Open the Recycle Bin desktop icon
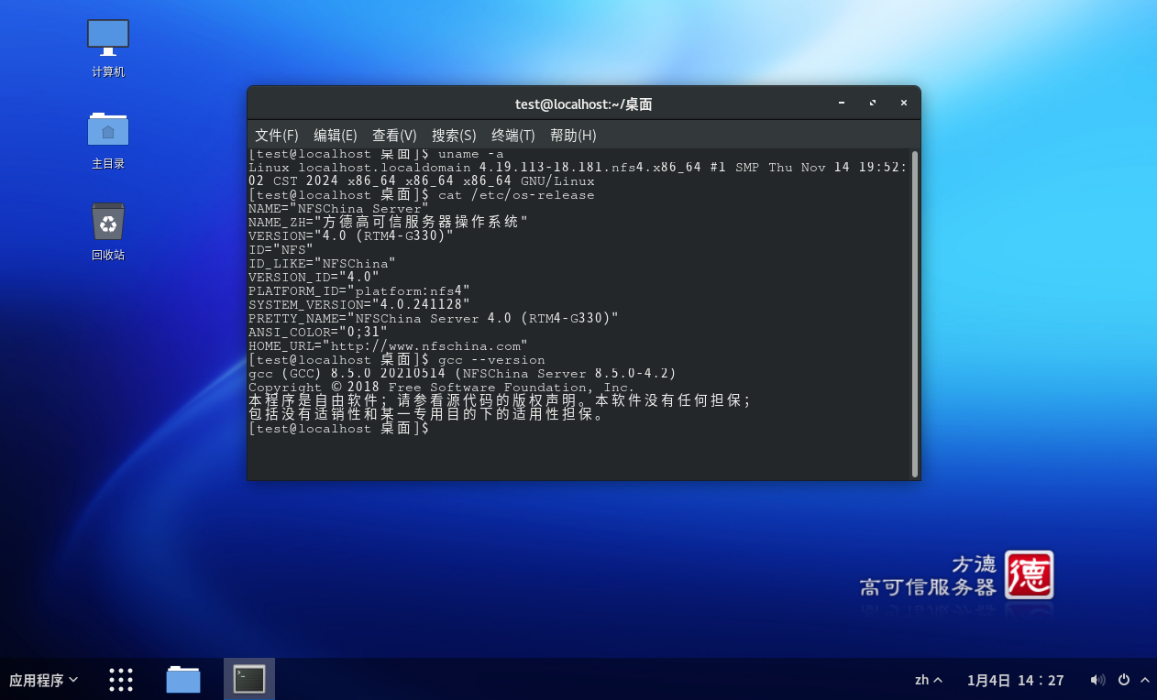This screenshot has height=700, width=1157. (x=108, y=223)
